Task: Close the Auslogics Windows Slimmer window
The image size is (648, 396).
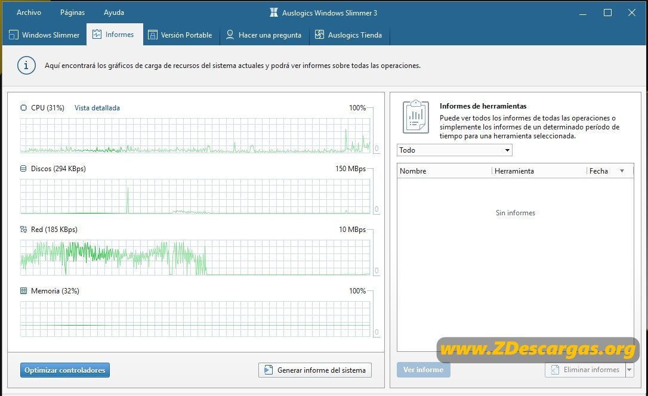Action: [x=632, y=13]
